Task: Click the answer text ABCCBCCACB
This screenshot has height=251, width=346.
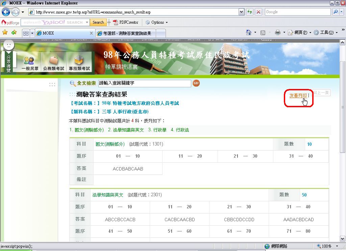Action: pos(120,220)
